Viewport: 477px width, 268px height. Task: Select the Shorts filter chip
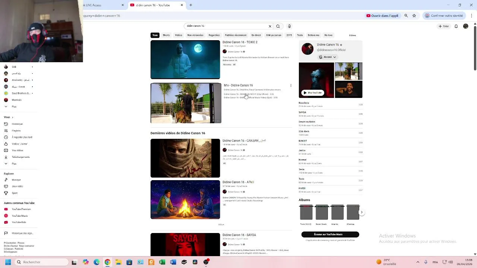166,35
